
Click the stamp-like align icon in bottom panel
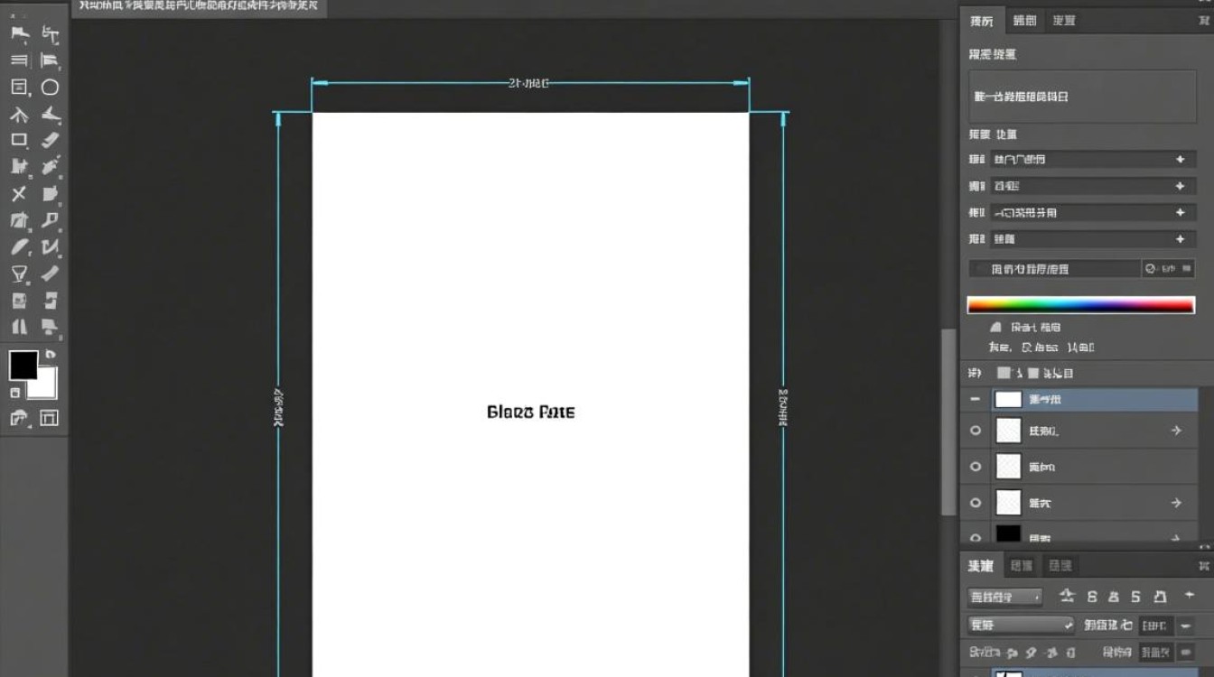pos(1067,596)
